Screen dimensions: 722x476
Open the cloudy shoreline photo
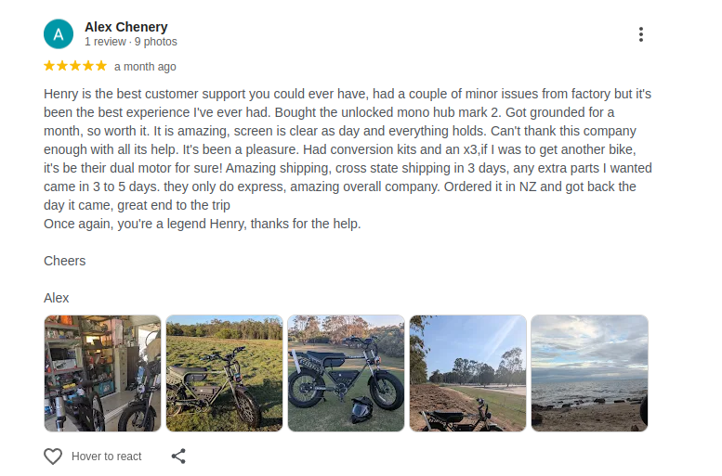click(589, 373)
